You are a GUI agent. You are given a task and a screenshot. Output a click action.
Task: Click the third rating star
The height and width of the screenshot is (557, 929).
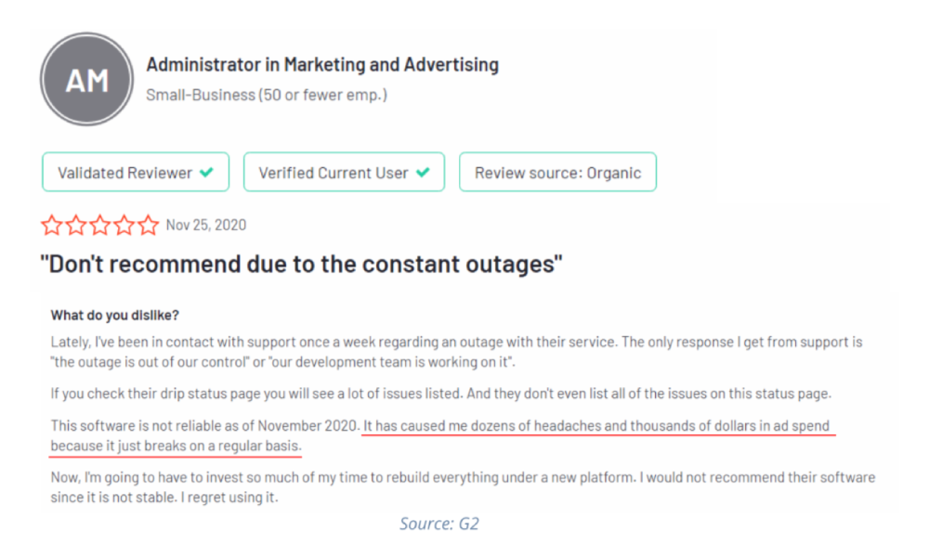click(x=99, y=225)
